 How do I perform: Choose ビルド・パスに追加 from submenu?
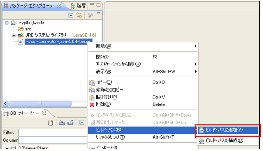224,130
